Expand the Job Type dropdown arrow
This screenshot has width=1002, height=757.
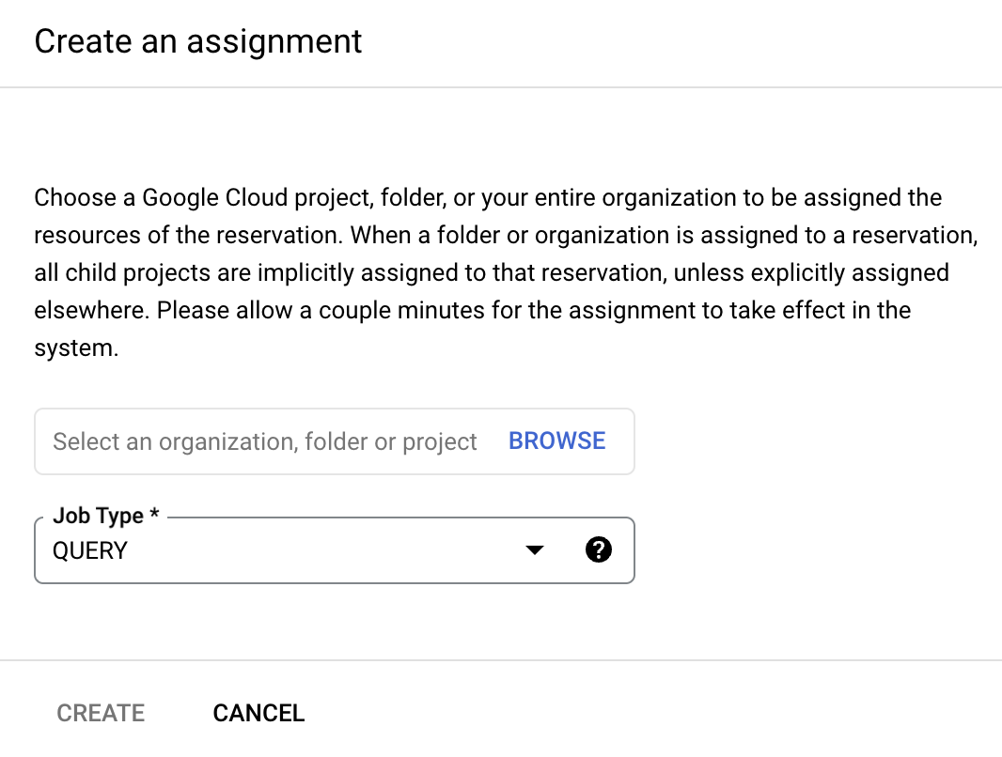pyautogui.click(x=535, y=550)
